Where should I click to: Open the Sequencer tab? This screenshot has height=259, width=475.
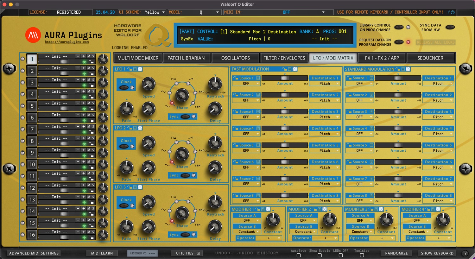click(x=430, y=58)
